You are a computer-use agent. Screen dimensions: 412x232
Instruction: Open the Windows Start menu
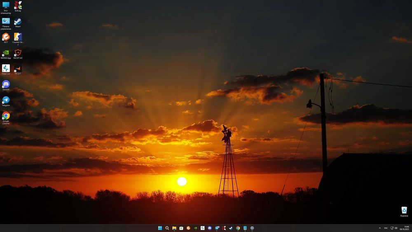160,228
